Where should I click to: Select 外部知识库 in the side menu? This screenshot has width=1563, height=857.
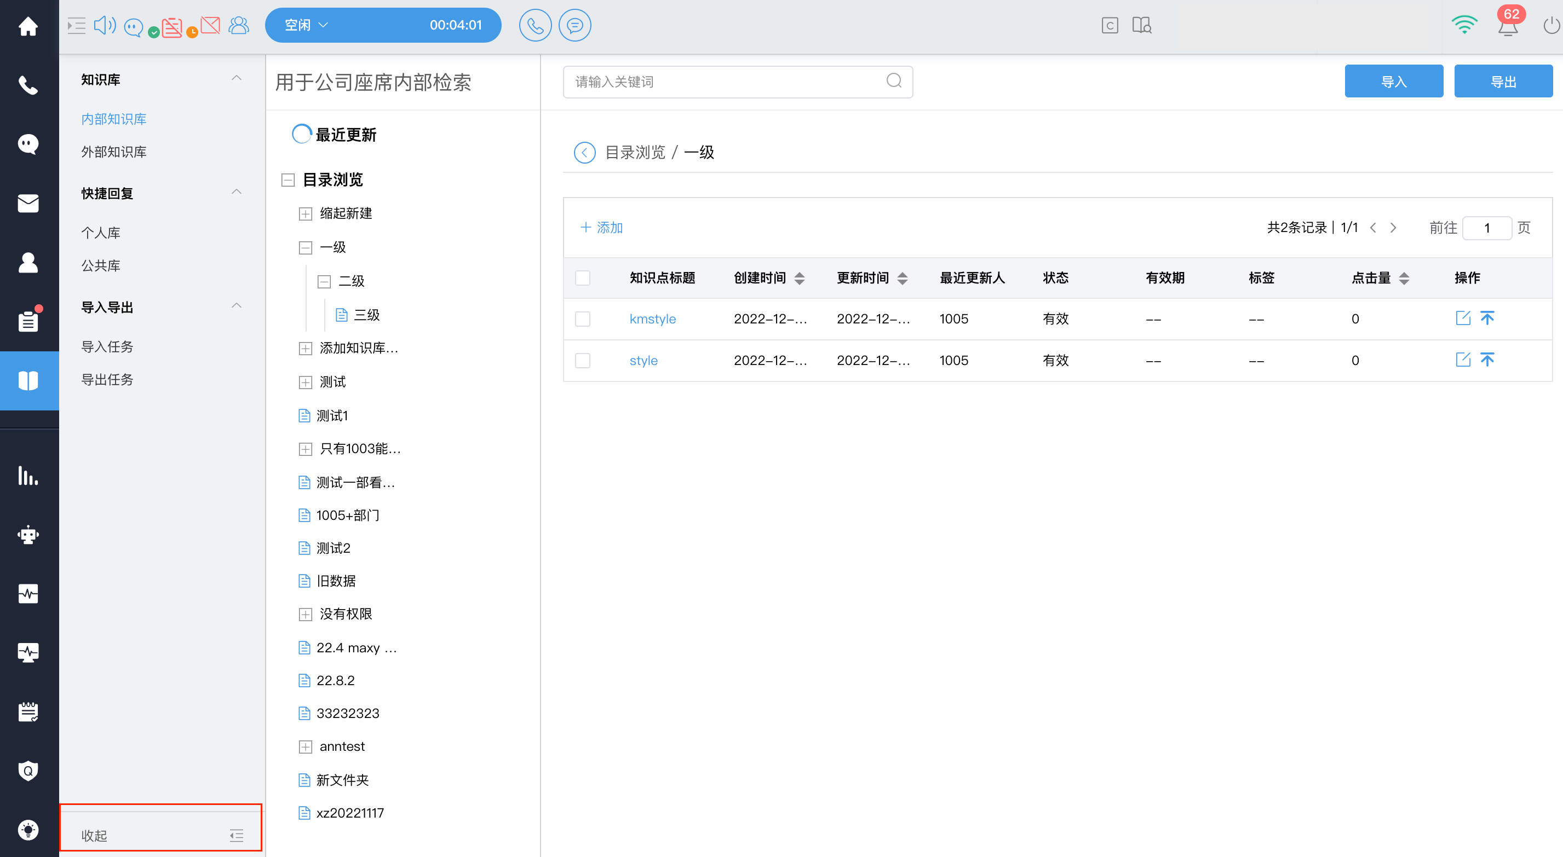[113, 152]
